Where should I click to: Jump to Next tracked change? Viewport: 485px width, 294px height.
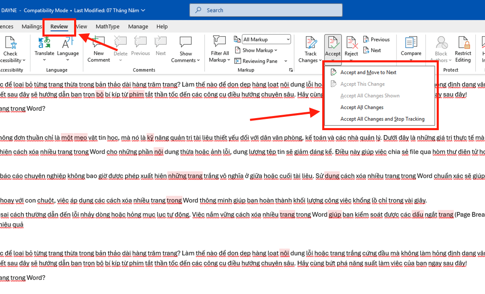[372, 50]
